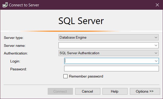Open the Server name dropdown arrow
163x99 pixels.
(x=156, y=45)
